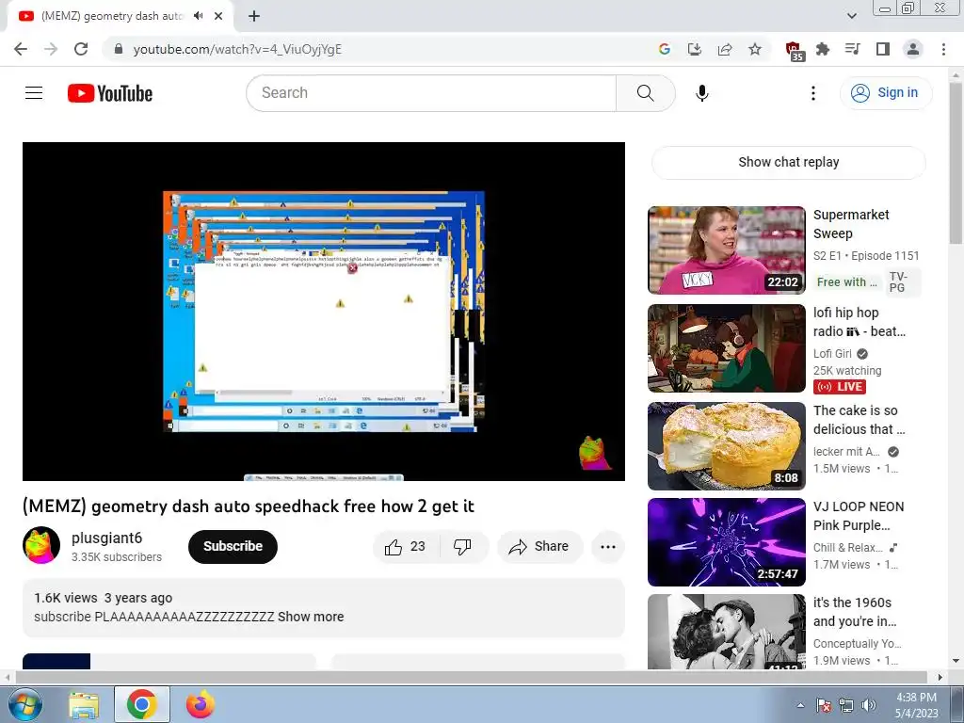The width and height of the screenshot is (964, 723).
Task: Bookmark this page with star icon
Action: (x=755, y=49)
